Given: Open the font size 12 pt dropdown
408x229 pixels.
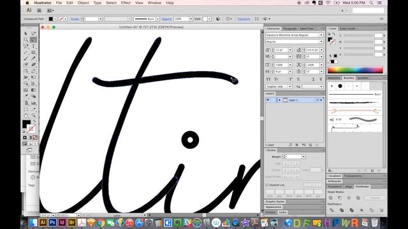Looking at the screenshot, I should tap(290, 50).
